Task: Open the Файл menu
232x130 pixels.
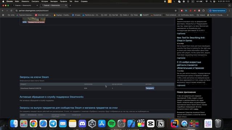Action: point(17,1)
